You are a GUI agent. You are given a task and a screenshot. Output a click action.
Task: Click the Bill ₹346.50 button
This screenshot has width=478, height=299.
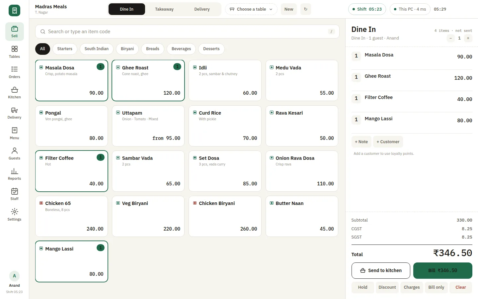pyautogui.click(x=443, y=270)
